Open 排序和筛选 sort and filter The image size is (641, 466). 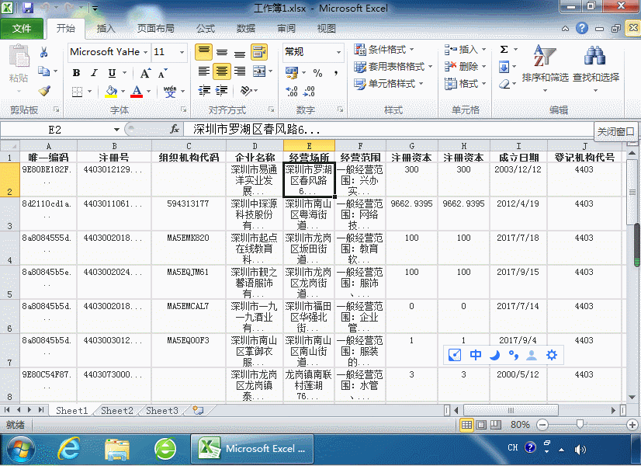(x=545, y=68)
